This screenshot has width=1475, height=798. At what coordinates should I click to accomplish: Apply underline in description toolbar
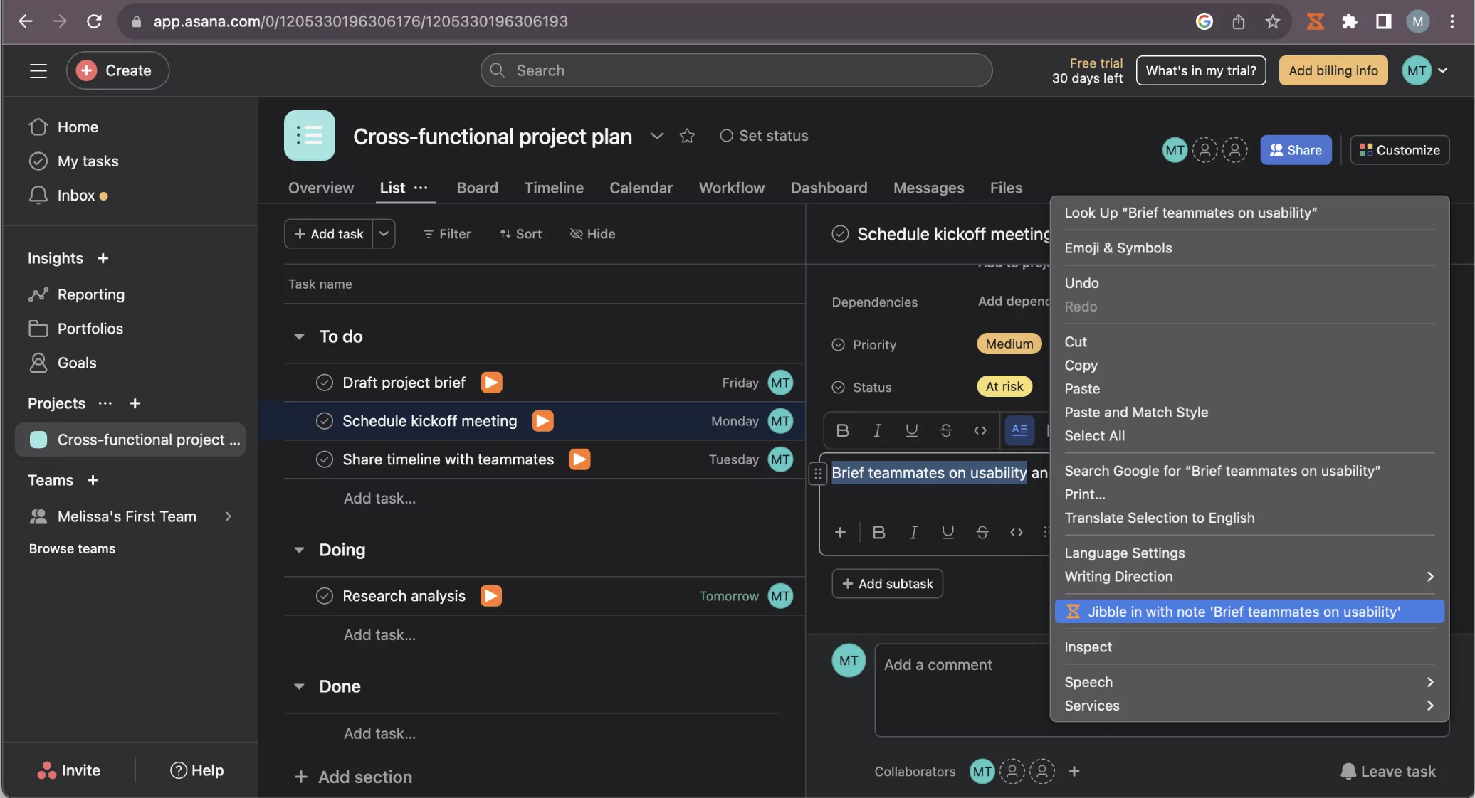click(911, 430)
